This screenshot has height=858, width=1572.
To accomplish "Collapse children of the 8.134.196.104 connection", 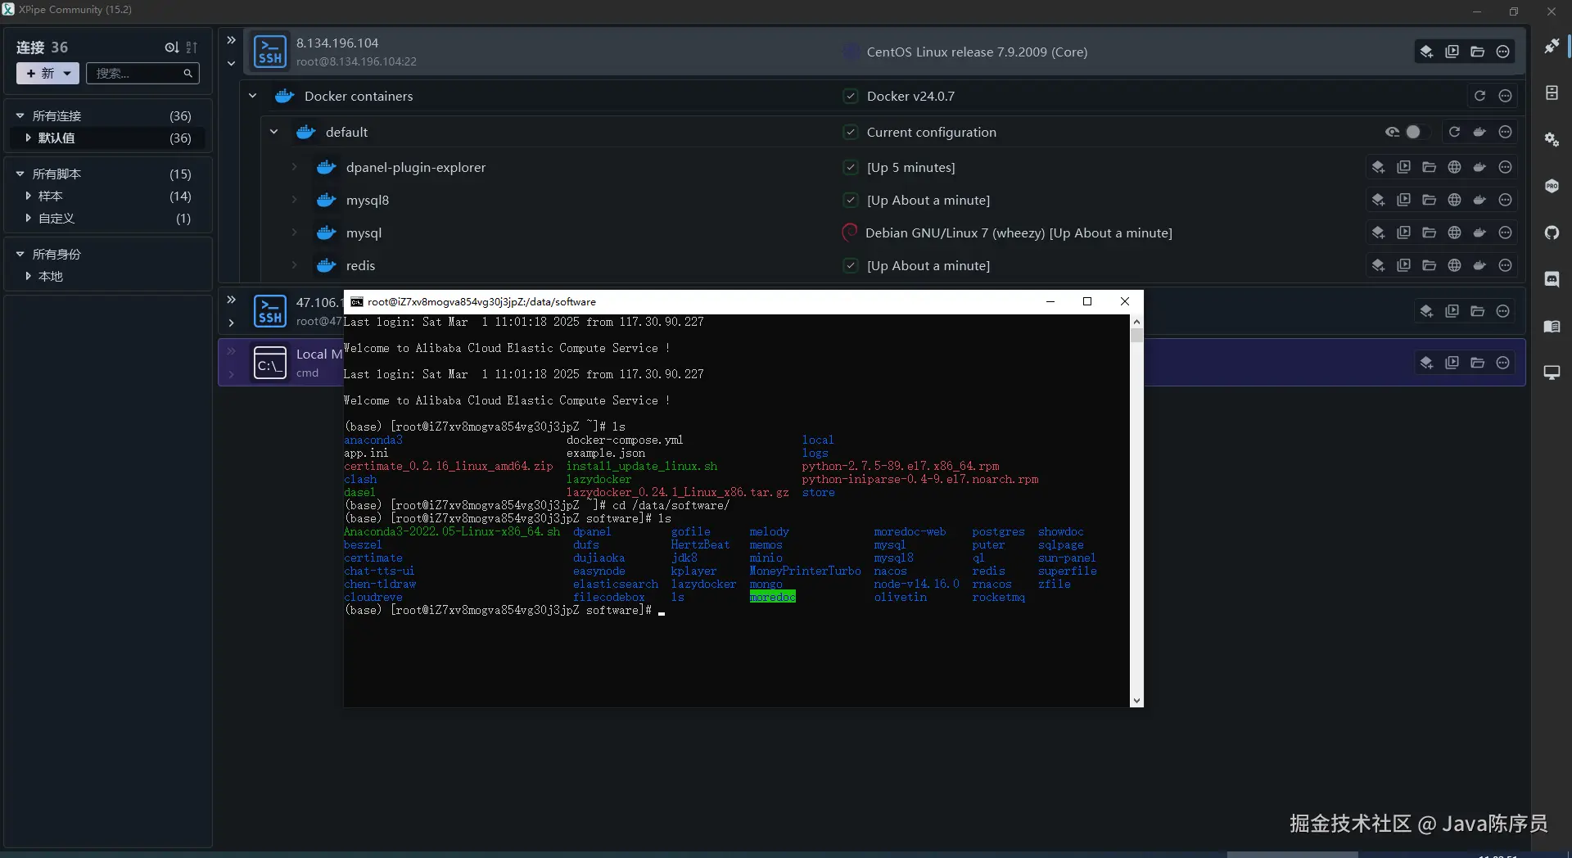I will pos(232,63).
